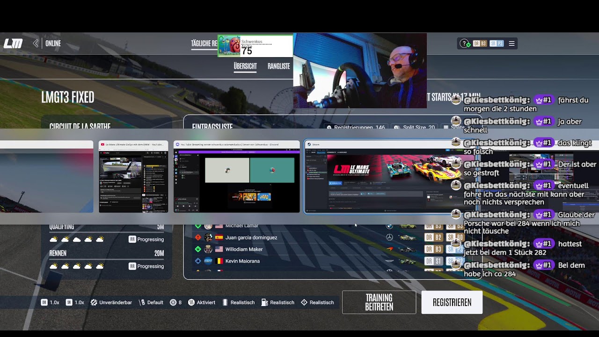Click the SR P3 safety badge in header

pos(497,44)
